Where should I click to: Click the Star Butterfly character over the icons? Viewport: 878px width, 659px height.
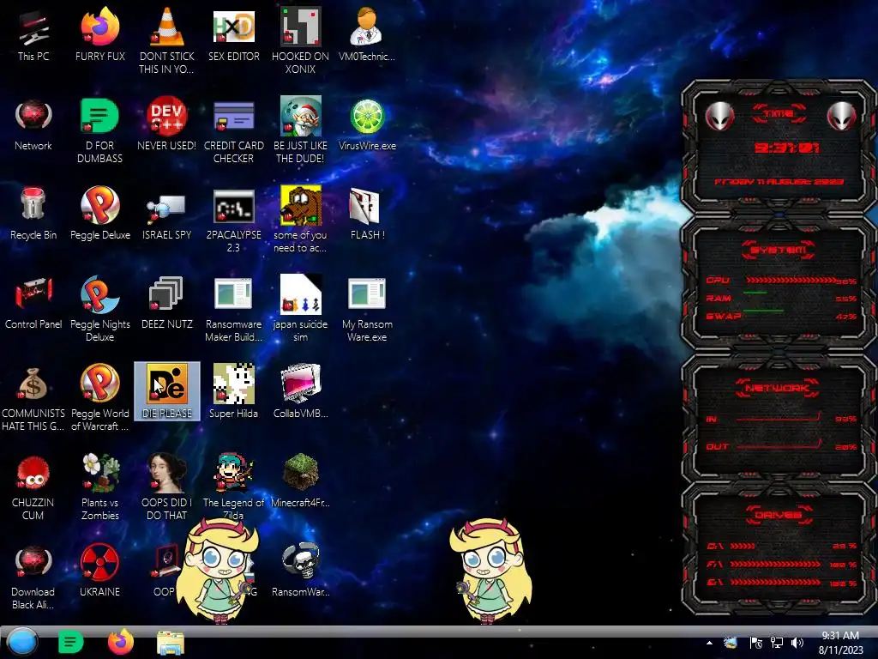tap(219, 571)
